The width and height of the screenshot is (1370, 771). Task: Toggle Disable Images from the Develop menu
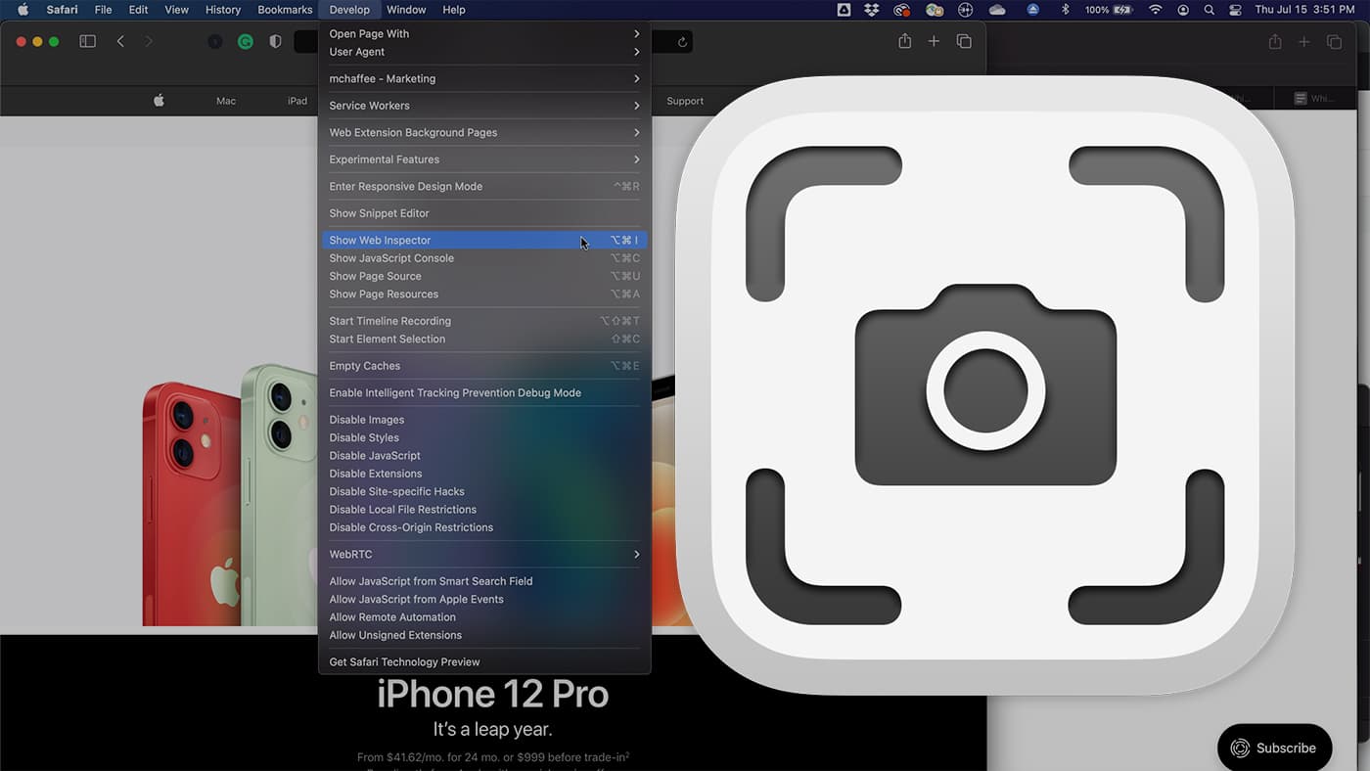coord(366,419)
